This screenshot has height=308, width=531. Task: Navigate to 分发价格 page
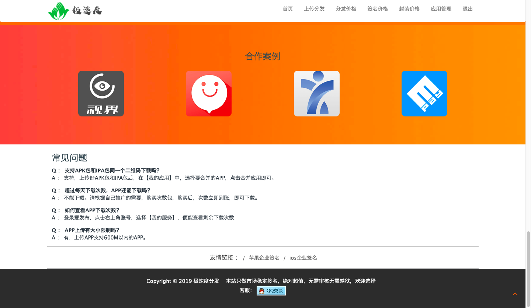click(346, 9)
